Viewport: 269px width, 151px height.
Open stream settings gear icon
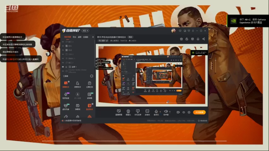pos(189,112)
